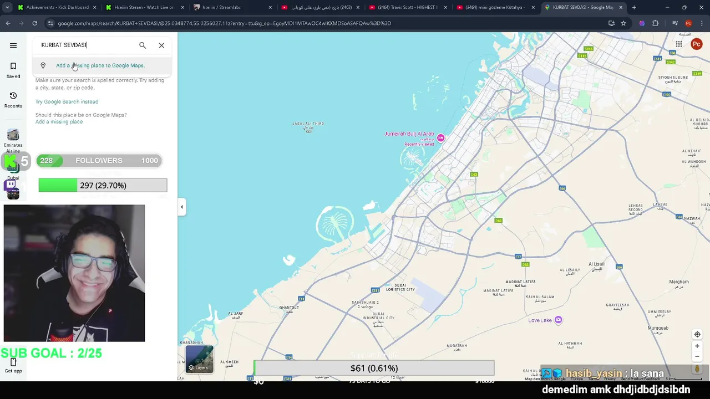Show your location on the map
Screen dimensions: 710x399
point(697,334)
